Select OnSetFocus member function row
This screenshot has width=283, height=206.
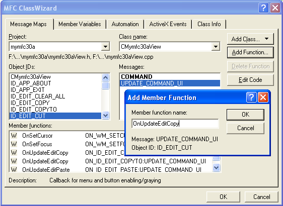click(x=67, y=144)
